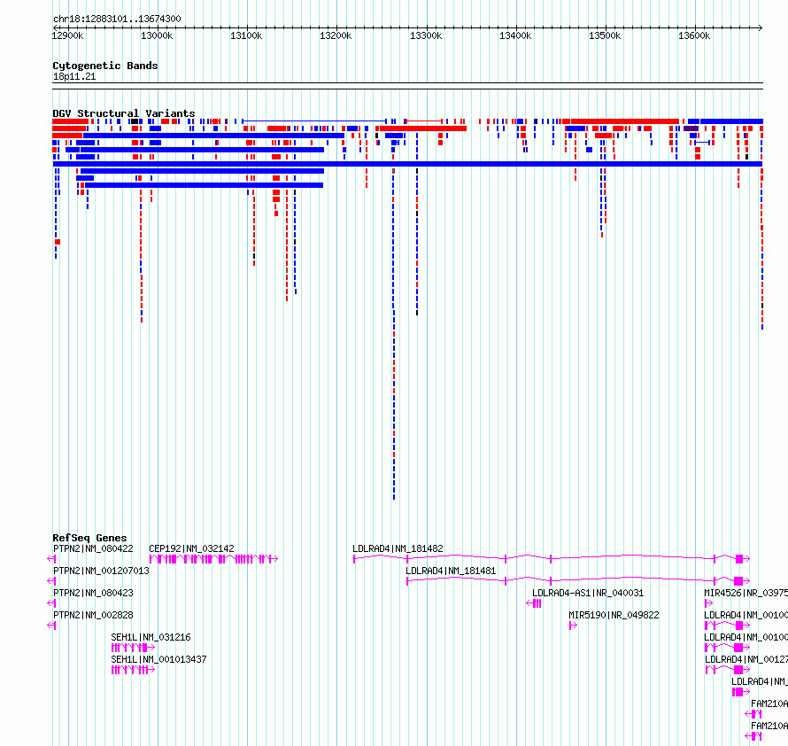Click the 13500k ruler label
Viewport: 788px width, 746px height.
(605, 35)
